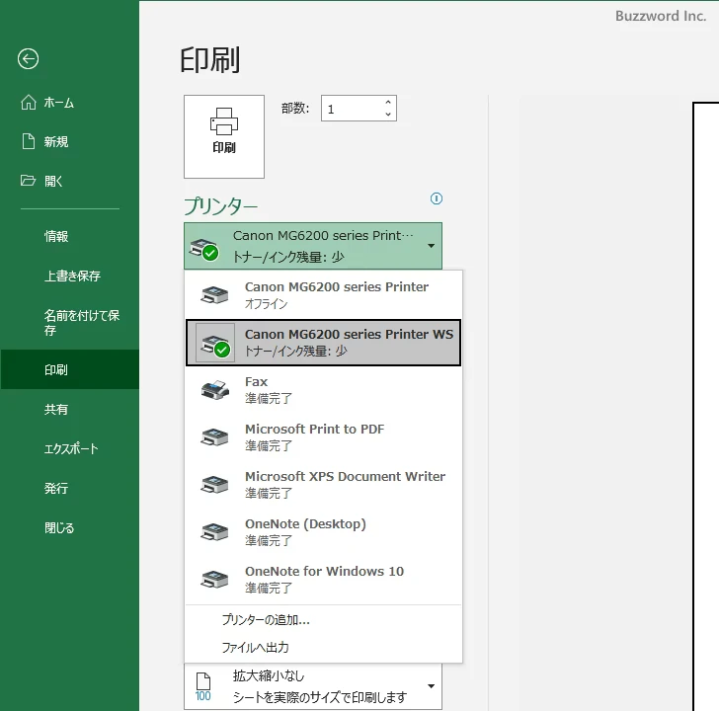
Task: Click the 新規 label in sidebar
Action: [56, 141]
